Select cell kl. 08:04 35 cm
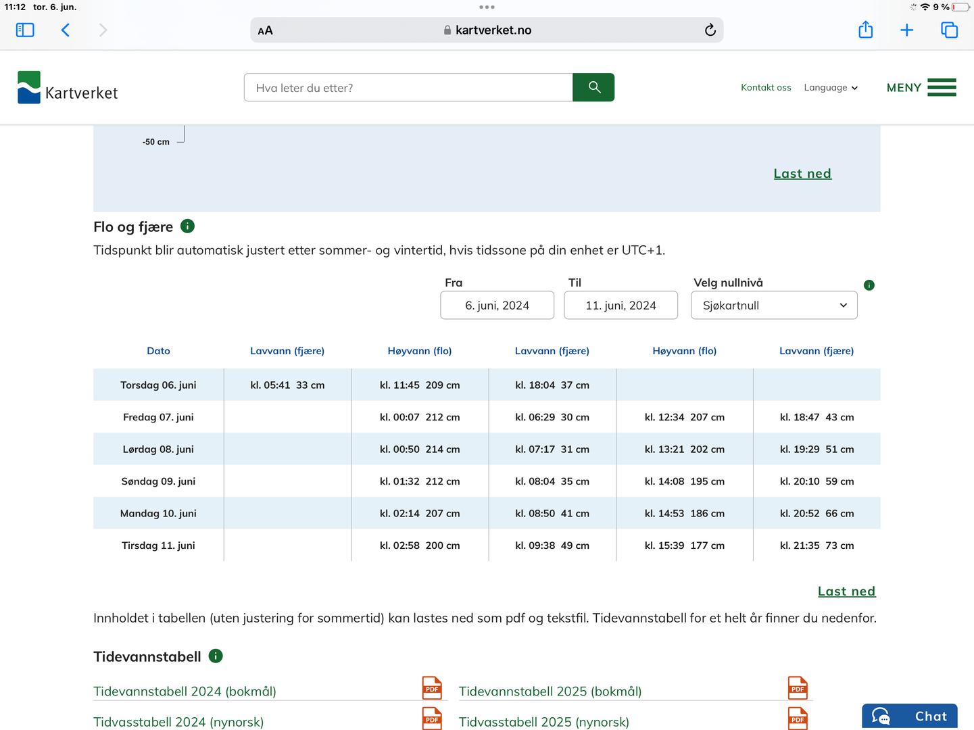 tap(552, 481)
